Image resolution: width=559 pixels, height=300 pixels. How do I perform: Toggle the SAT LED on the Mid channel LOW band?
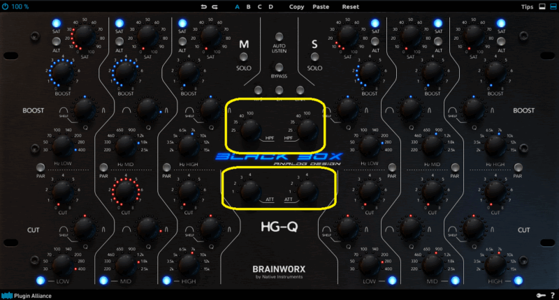[57, 23]
